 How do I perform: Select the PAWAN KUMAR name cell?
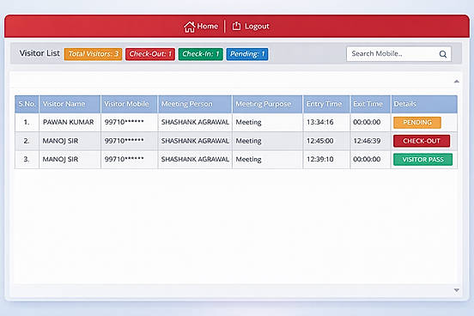coord(69,122)
